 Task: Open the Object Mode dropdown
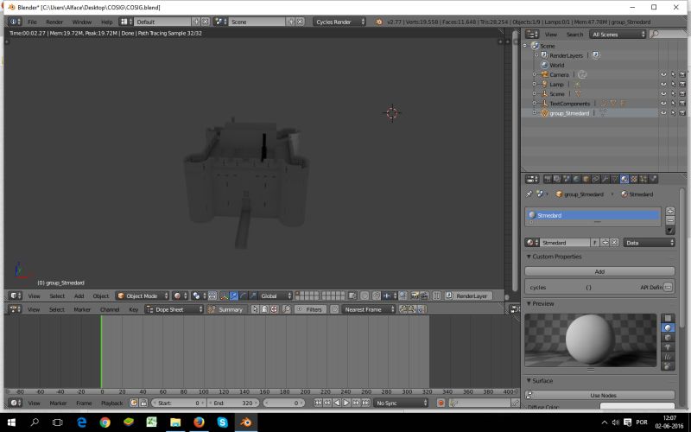pos(143,295)
